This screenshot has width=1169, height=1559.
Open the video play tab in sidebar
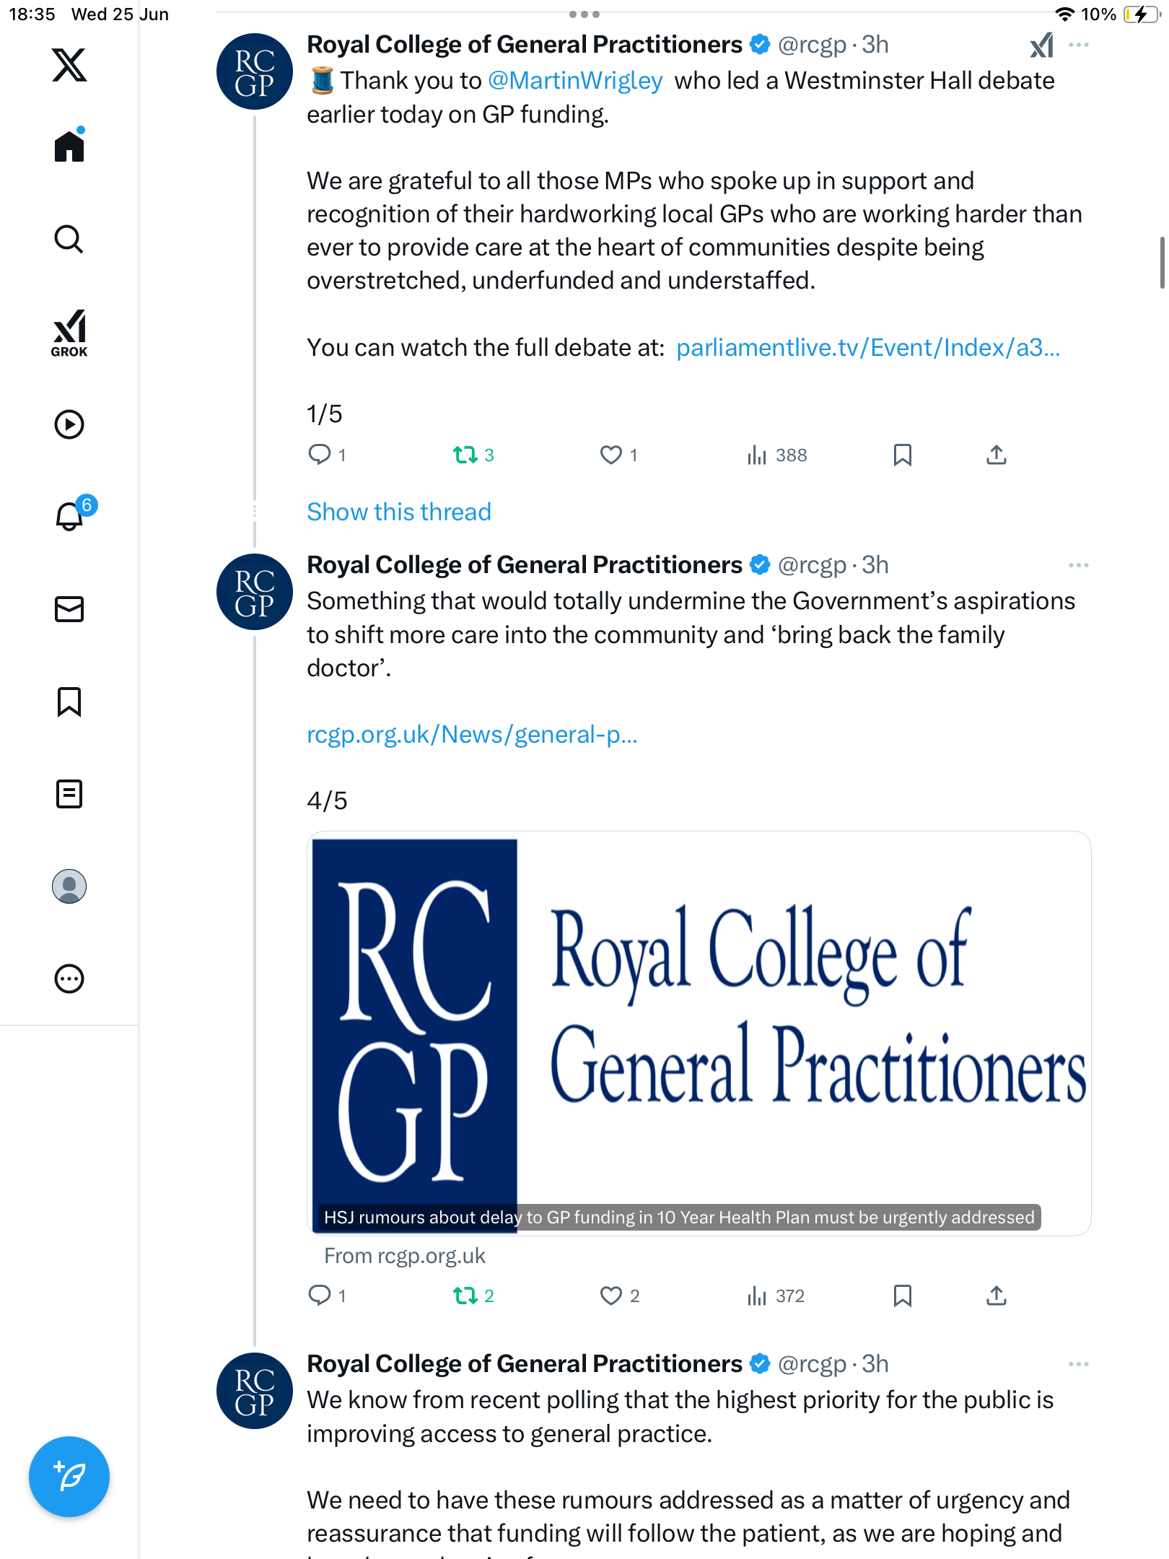(69, 424)
